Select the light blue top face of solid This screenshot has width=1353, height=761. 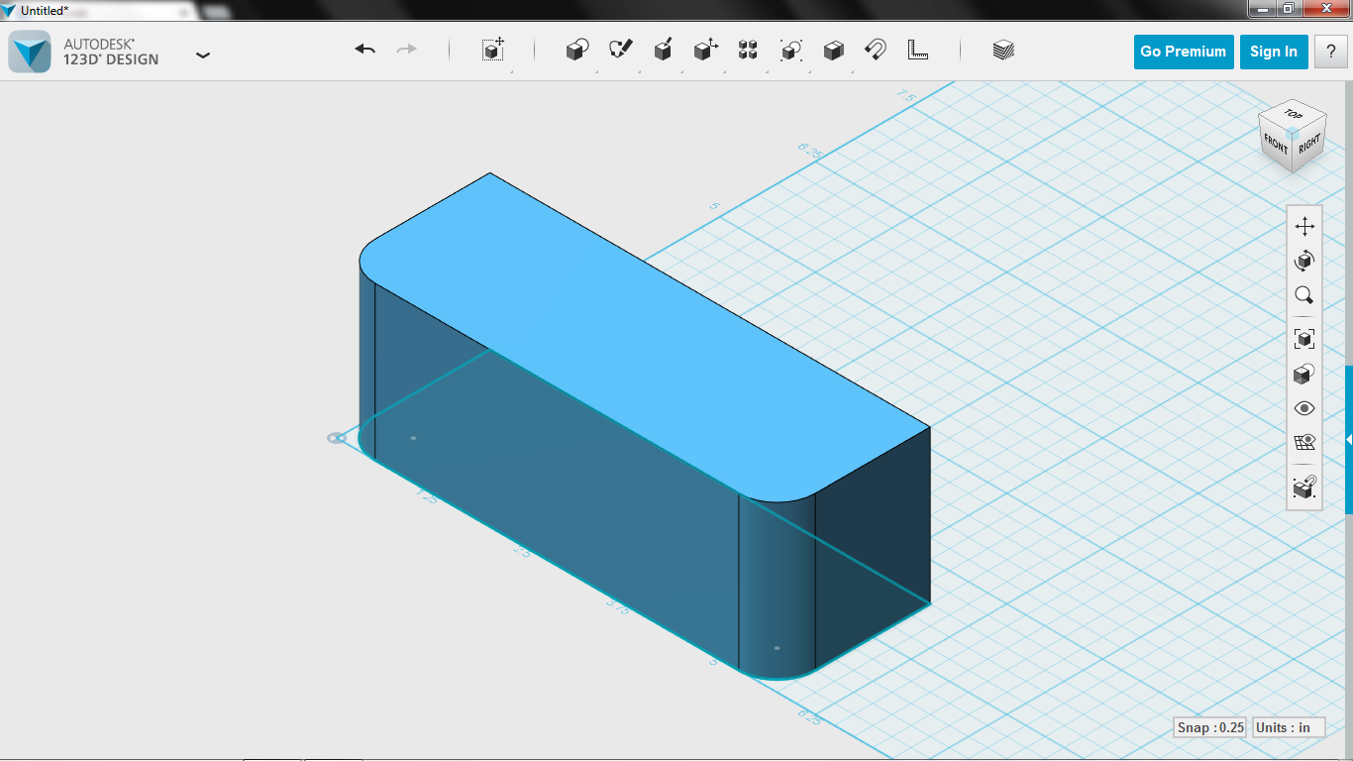[644, 337]
